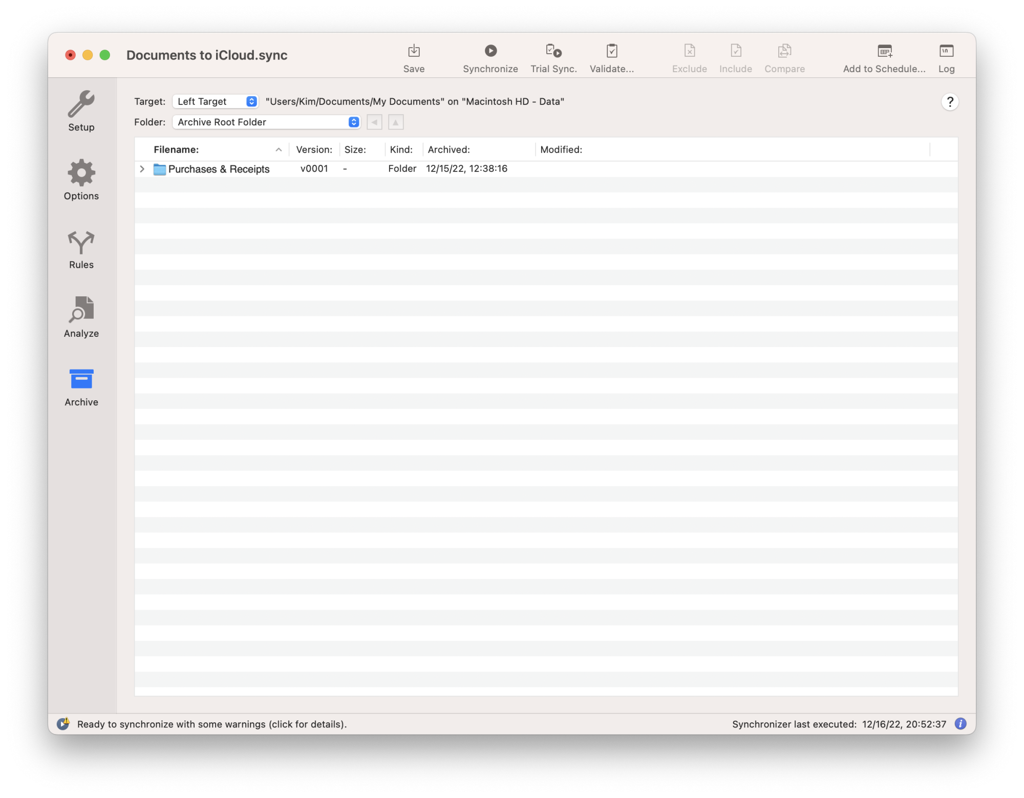Select the Archive sidebar item
This screenshot has height=798, width=1024.
81,386
